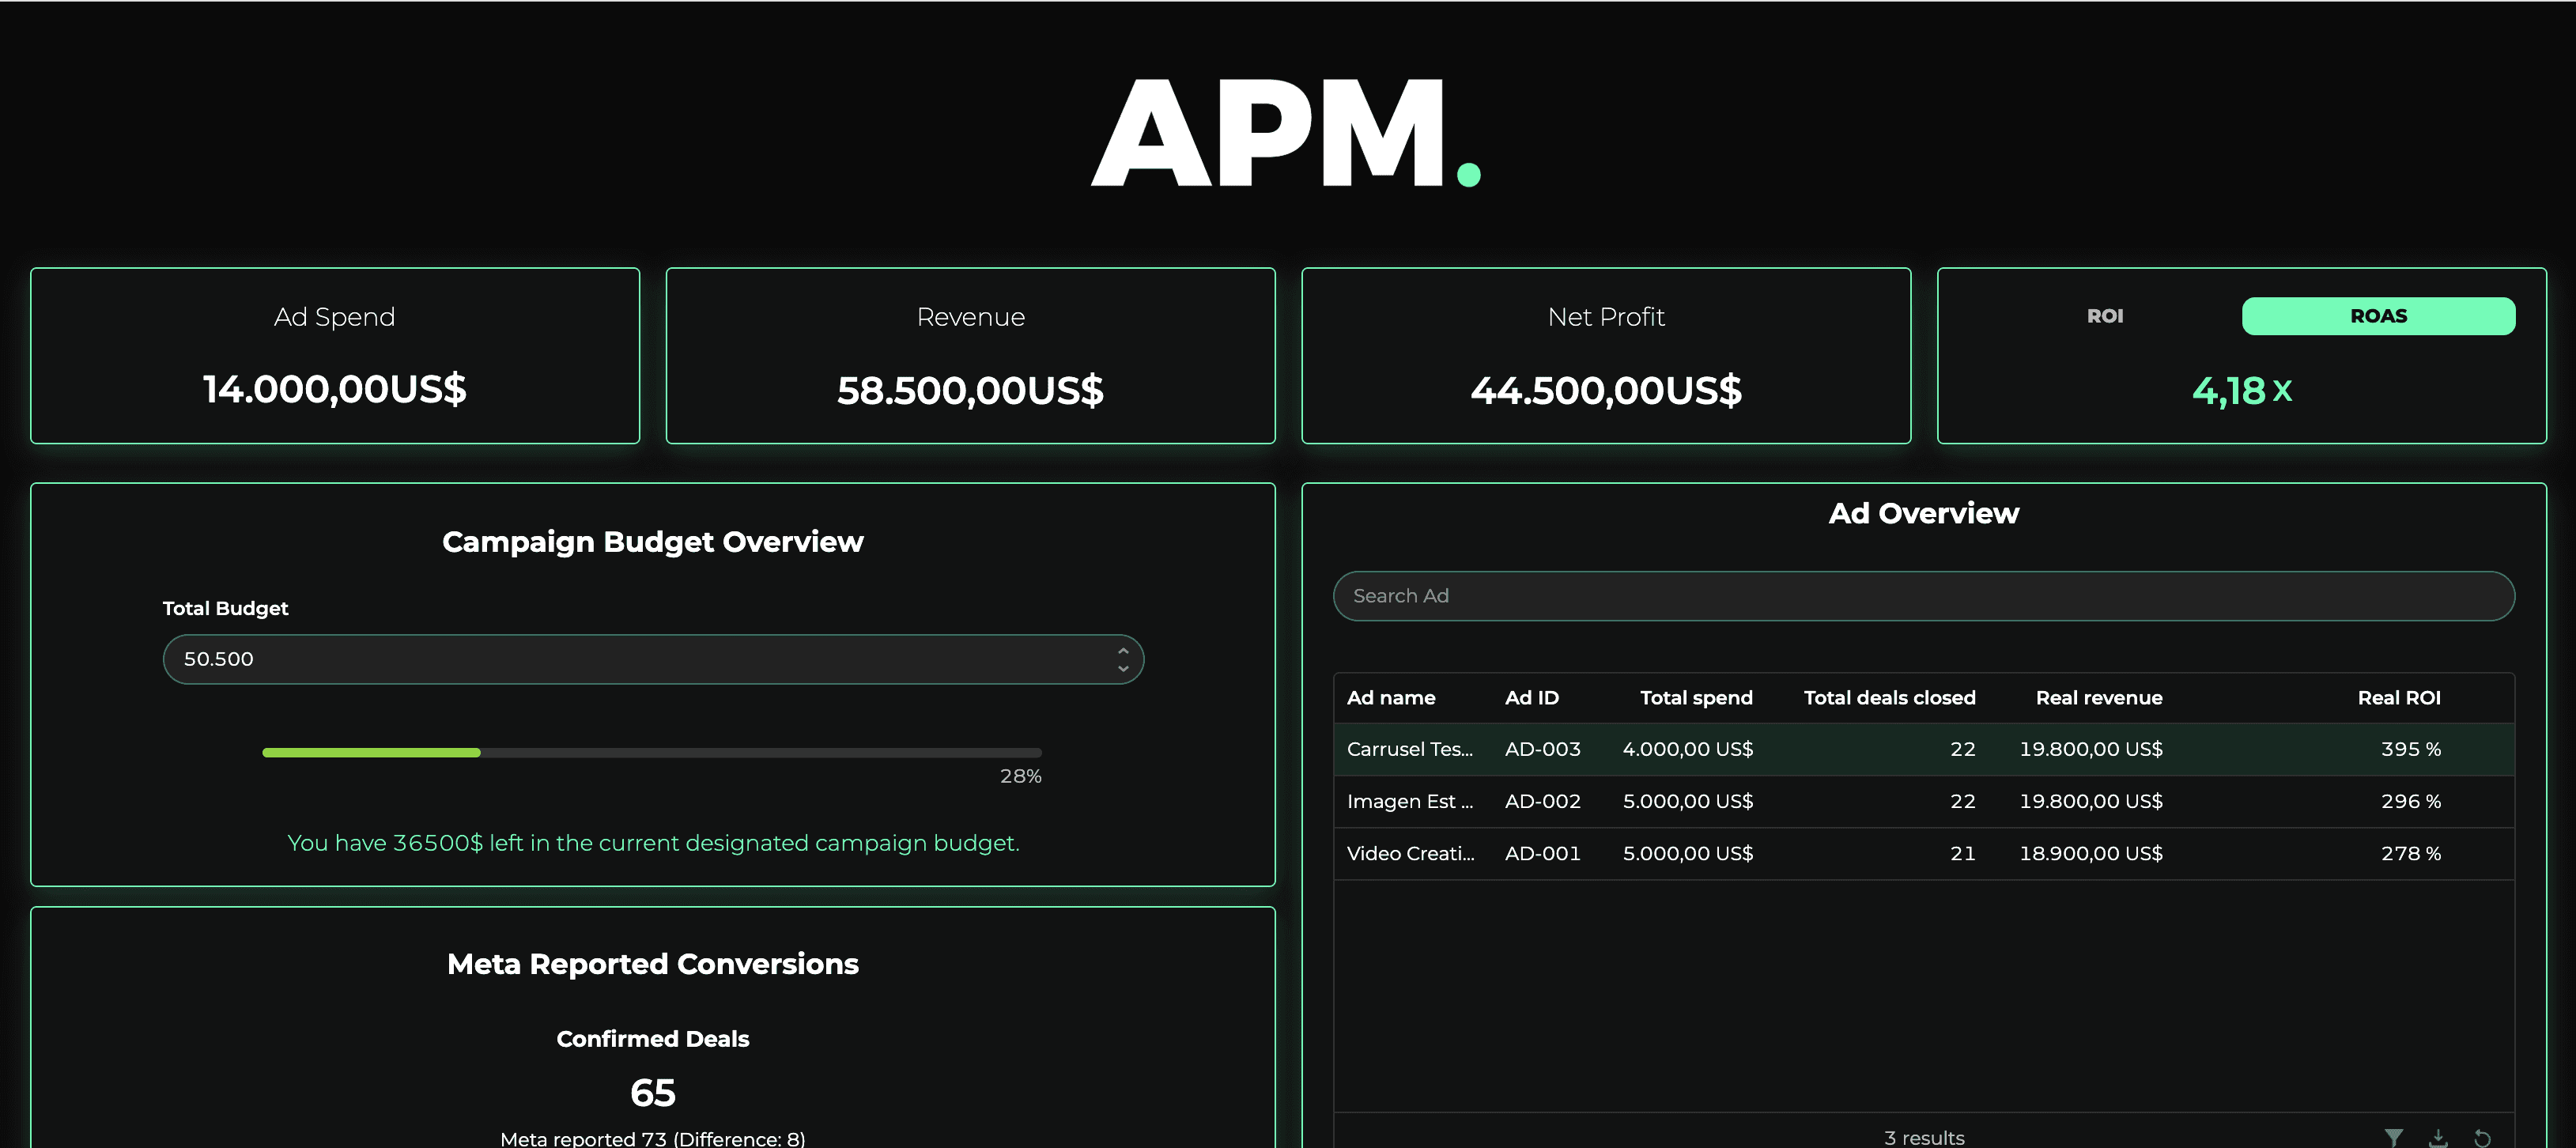The width and height of the screenshot is (2576, 1148).
Task: Select the AD-002 Imagen Est row
Action: (1542, 801)
